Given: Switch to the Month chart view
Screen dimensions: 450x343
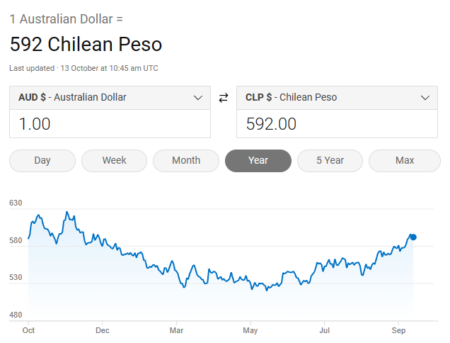Looking at the screenshot, I should coord(186,160).
